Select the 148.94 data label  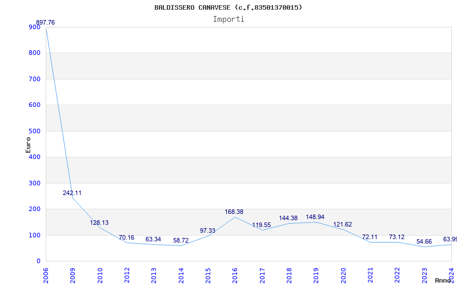pos(315,217)
